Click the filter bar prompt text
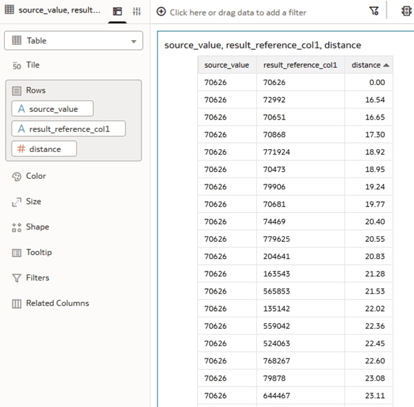414x407 pixels. pyautogui.click(x=238, y=12)
